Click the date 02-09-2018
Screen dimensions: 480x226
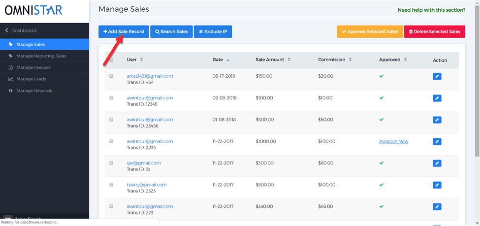(224, 98)
